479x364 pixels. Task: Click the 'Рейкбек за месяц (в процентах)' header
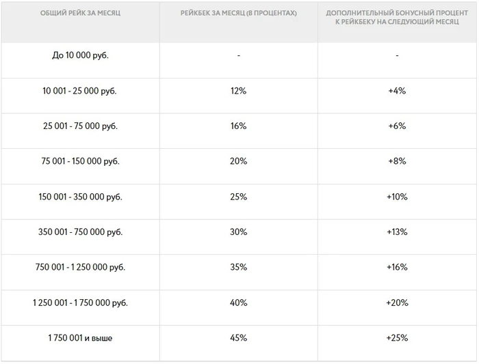(239, 13)
